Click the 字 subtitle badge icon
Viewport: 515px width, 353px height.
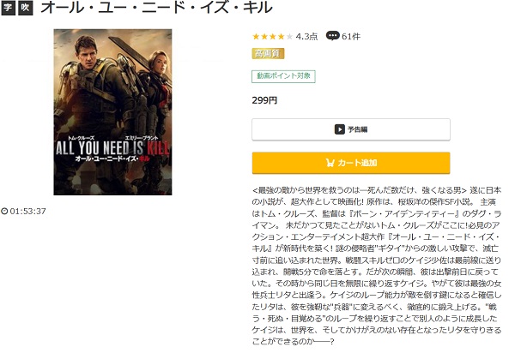(x=8, y=8)
